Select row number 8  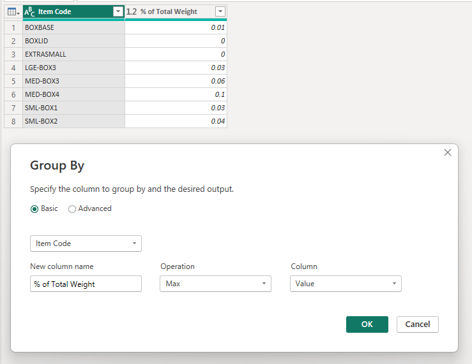click(13, 121)
